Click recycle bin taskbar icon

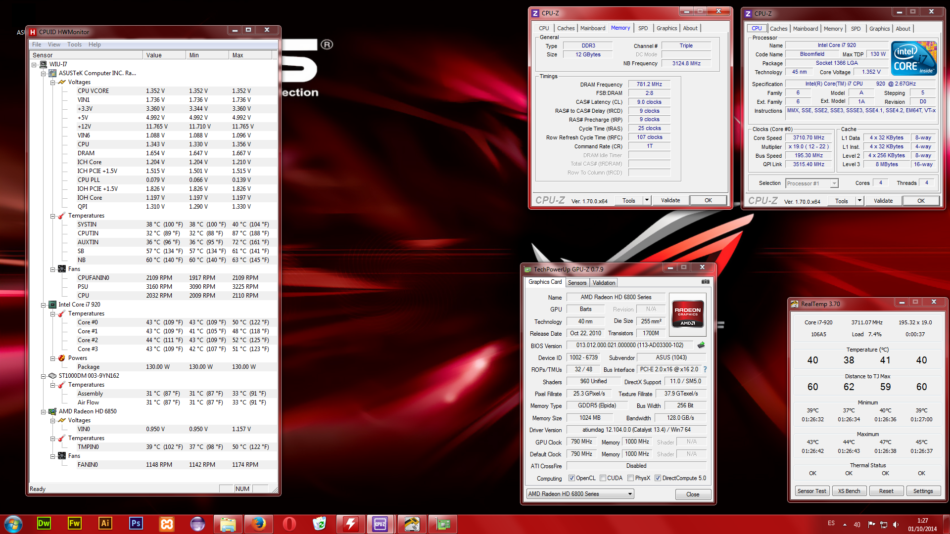pos(320,524)
